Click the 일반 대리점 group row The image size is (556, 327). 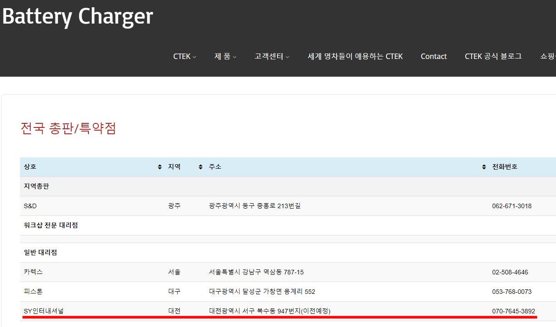[x=288, y=253]
